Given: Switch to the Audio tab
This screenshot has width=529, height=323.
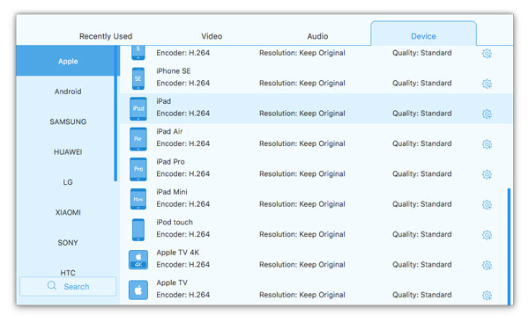Looking at the screenshot, I should coord(317,36).
